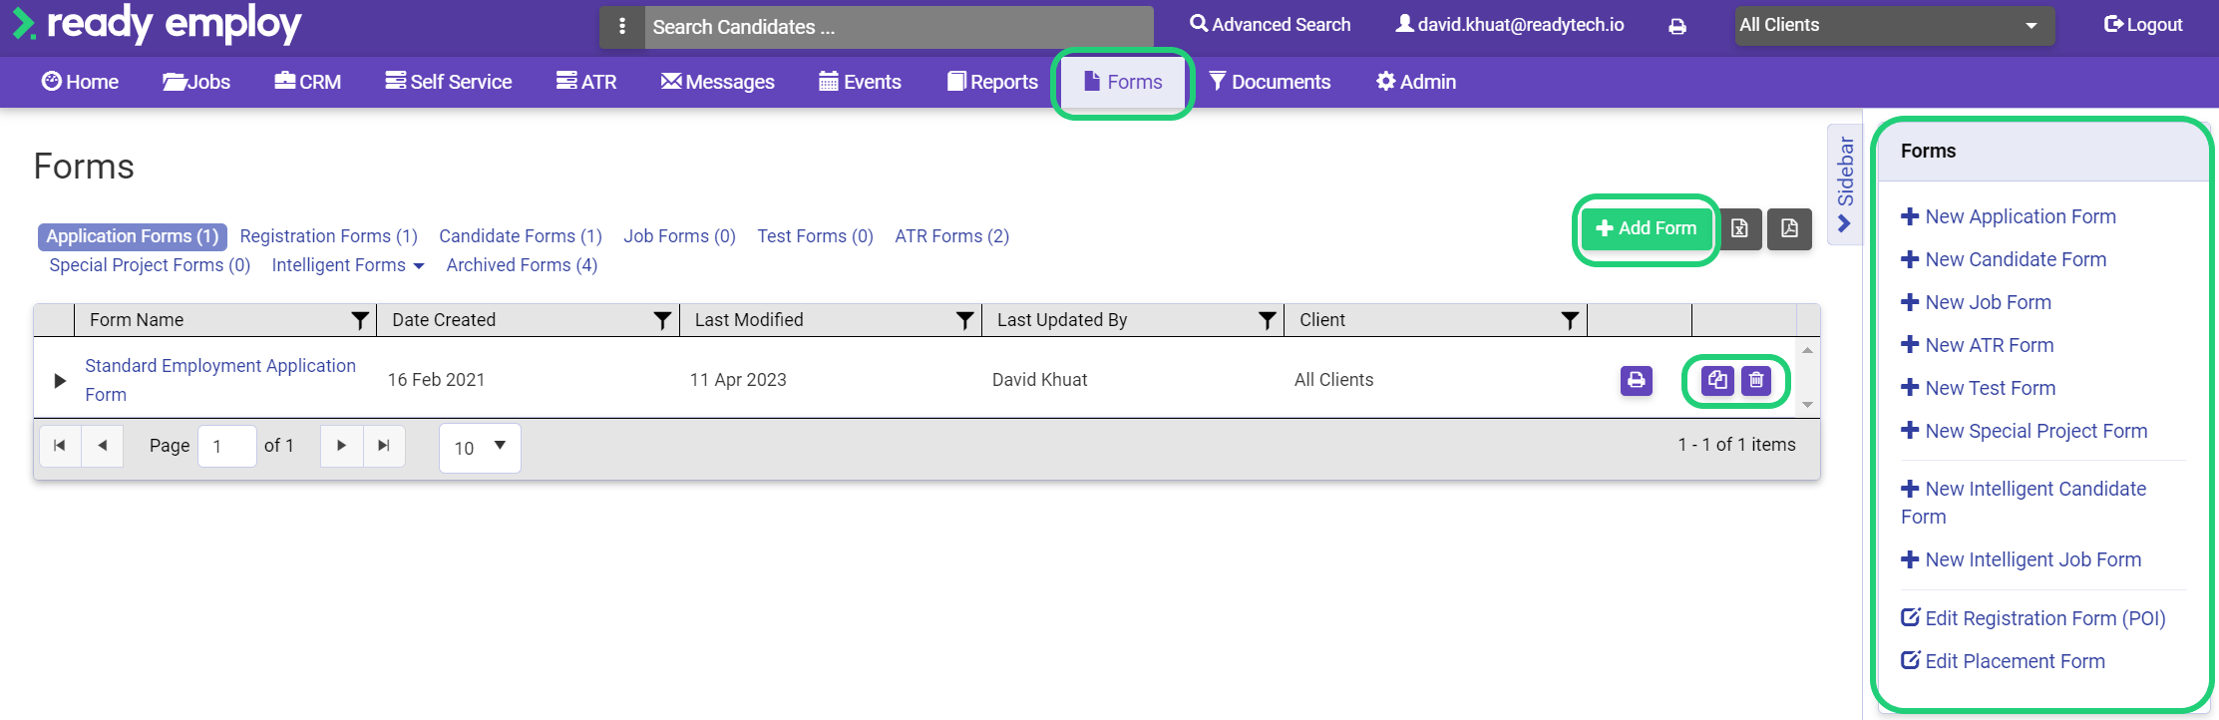Switch to ATR Forms tab
2219x720 pixels.
(x=952, y=236)
